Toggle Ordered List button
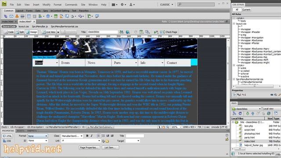This screenshot has width=281, height=158. 104,136
